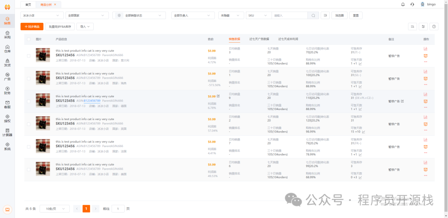Viewport: 448px width, 218px height.
Task: Open trend chart icon beside 15 +10 days
Action: pos(364,132)
